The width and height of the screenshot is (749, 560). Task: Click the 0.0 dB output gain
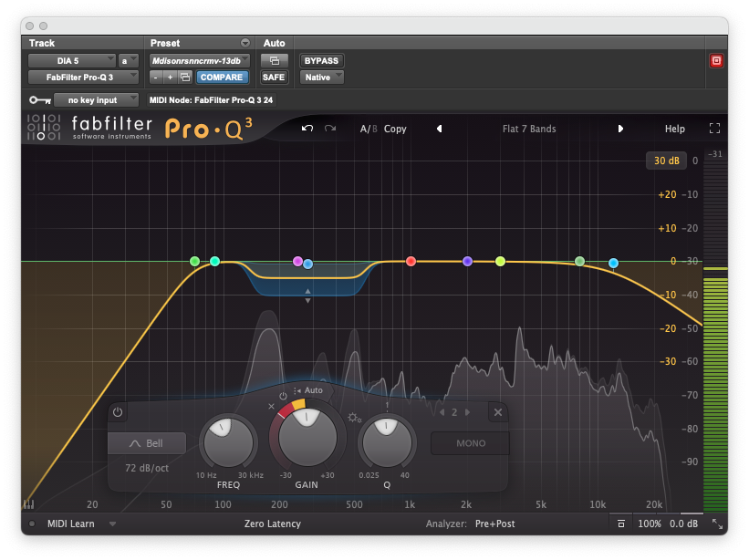click(683, 524)
